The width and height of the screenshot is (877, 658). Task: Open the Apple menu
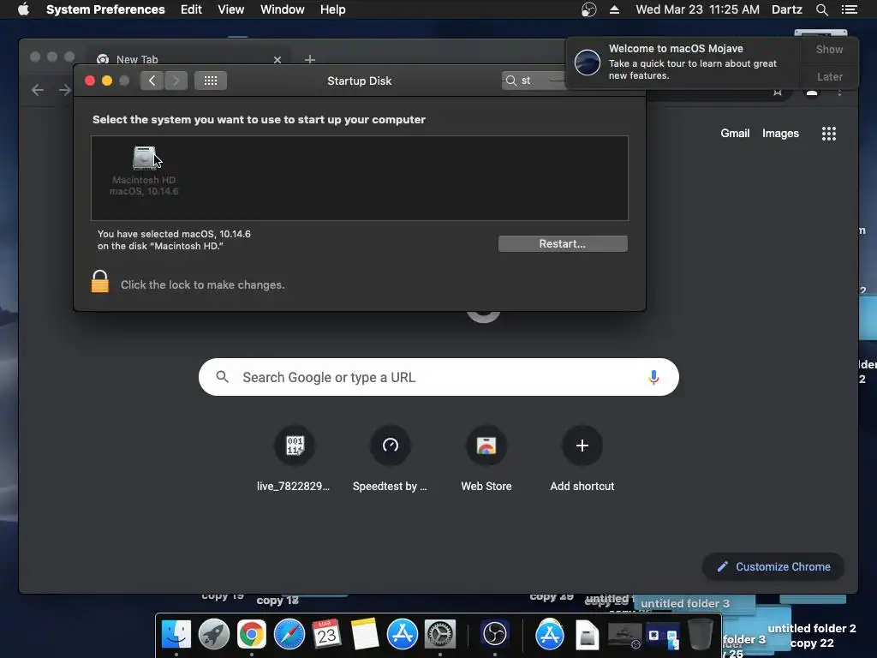23,9
